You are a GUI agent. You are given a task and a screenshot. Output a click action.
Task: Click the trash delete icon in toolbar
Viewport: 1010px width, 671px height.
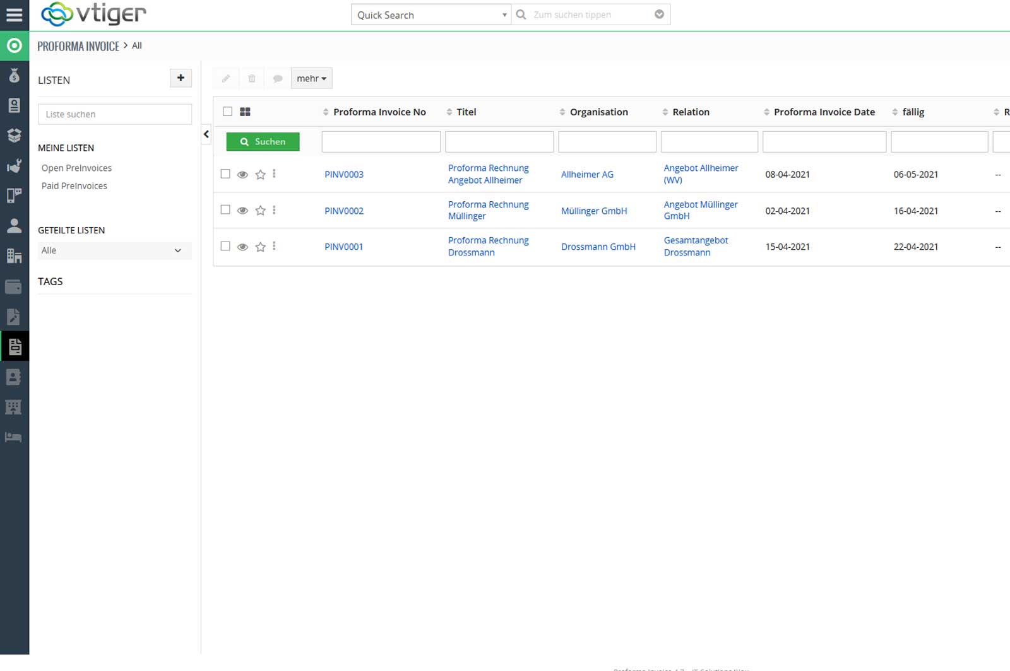tap(252, 78)
